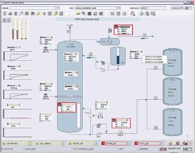This screenshot has height=153, width=195.
Task: Click the inlet valve of tank T-723
Action: [155, 128]
